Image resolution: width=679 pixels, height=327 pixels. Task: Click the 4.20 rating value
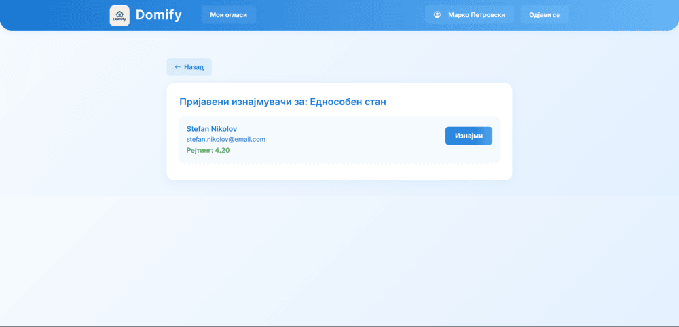click(x=223, y=151)
